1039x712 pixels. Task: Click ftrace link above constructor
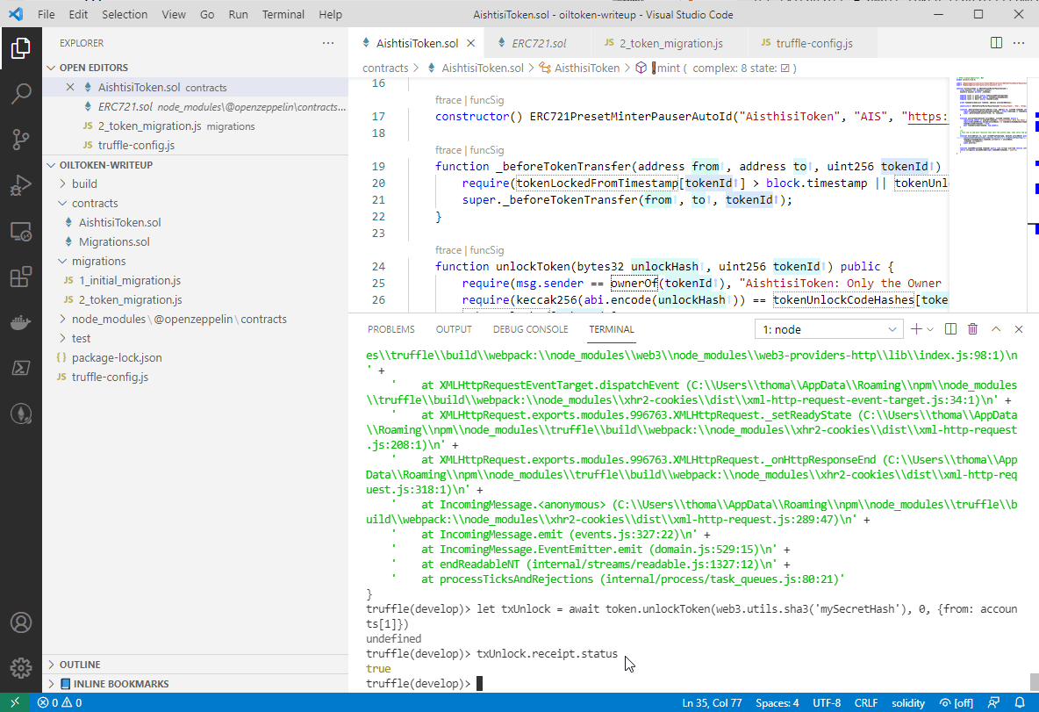coord(448,100)
